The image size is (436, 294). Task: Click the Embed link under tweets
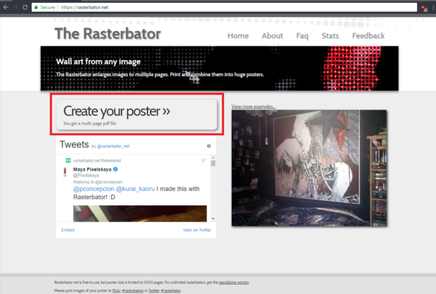coord(68,229)
